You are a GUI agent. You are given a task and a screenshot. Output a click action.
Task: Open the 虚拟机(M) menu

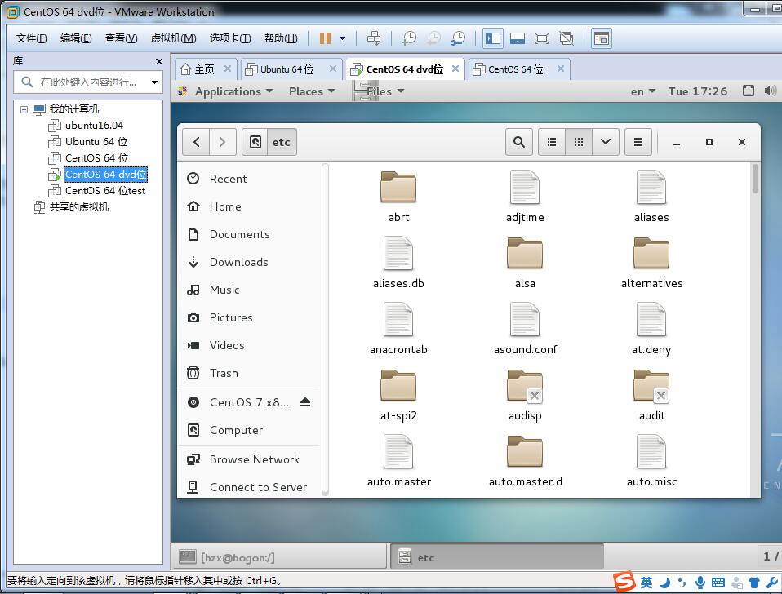174,38
